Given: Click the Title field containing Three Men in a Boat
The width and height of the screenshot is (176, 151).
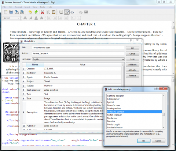Looking at the screenshot, I should coord(78,48).
